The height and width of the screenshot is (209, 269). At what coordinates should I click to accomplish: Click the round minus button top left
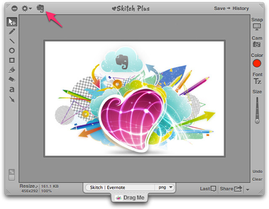click(x=15, y=8)
